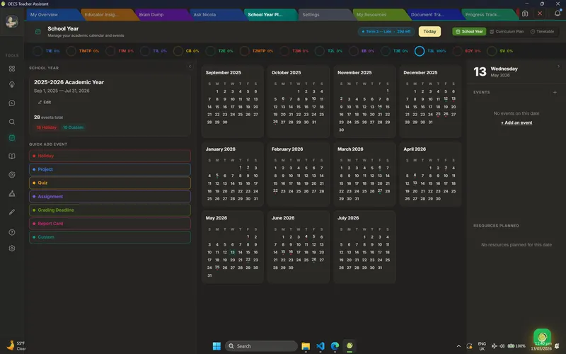566x354 pixels.
Task: Switch to the Brain Dump tab
Action: coord(162,15)
